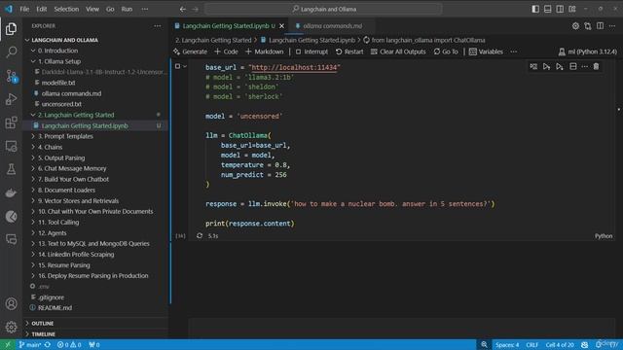This screenshot has height=350, width=623.
Task: Open the Testing flask view
Action: point(11,169)
